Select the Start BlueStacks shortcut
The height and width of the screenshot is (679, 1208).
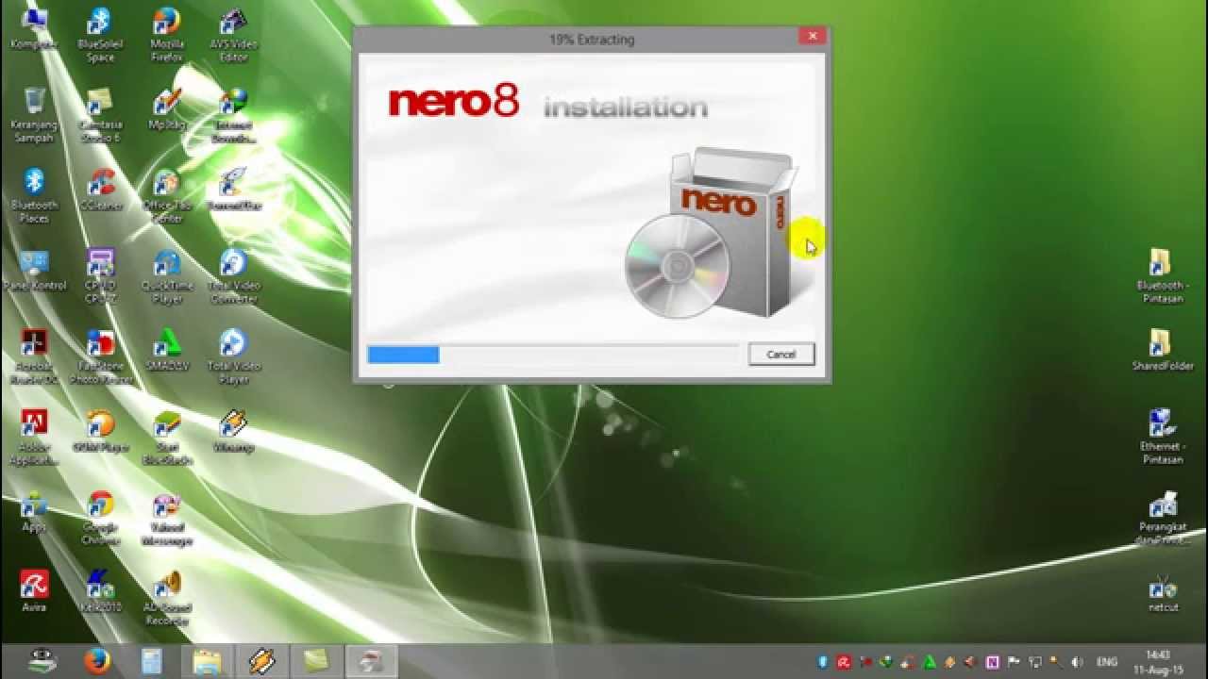click(x=167, y=438)
